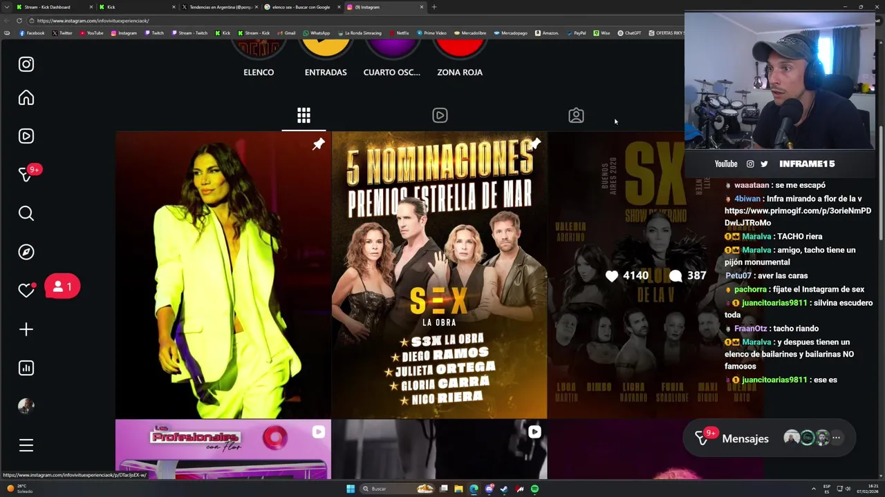This screenshot has height=497, width=885.
Task: Open the taskbar weather widget
Action: pos(19,489)
